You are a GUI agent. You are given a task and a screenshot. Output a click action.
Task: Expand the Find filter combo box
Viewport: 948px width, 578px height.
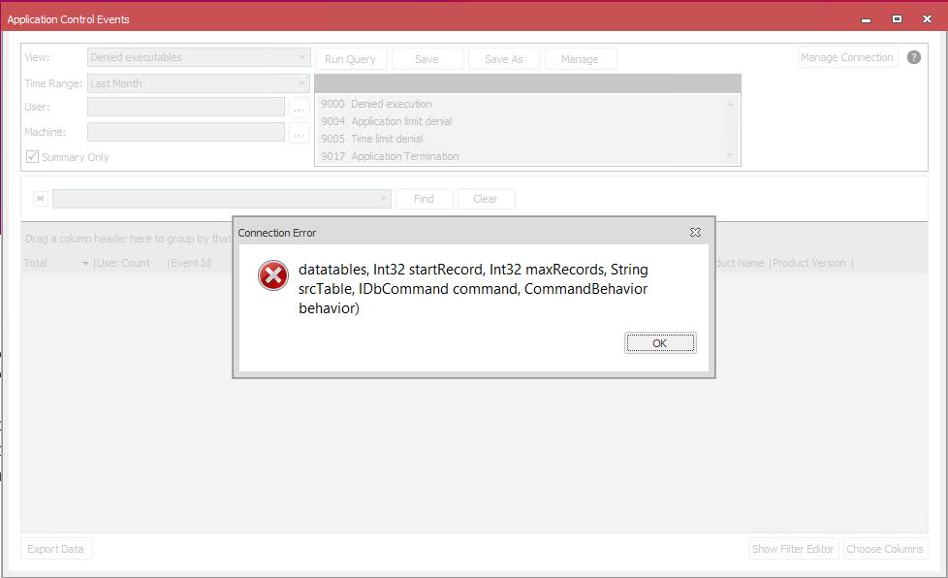point(381,199)
